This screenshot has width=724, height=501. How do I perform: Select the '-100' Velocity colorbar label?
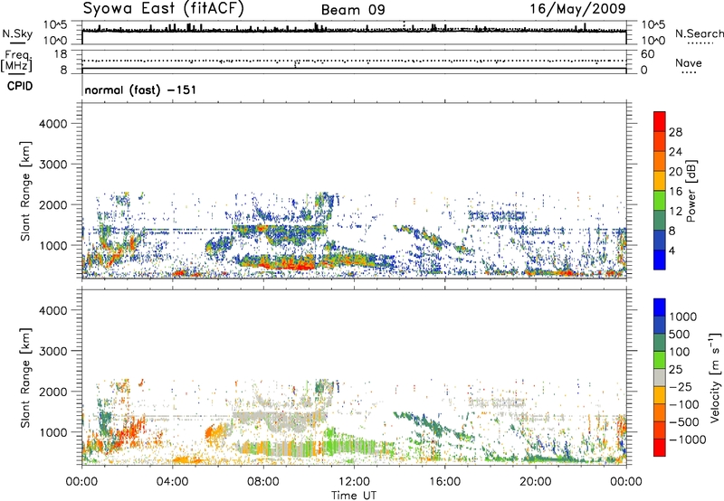tap(683, 404)
